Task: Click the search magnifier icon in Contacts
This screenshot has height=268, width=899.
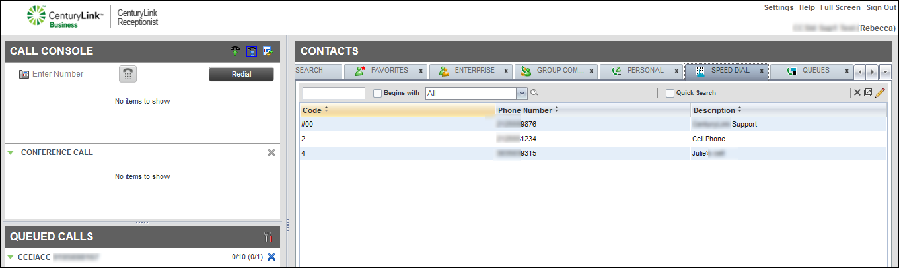Action: click(535, 93)
